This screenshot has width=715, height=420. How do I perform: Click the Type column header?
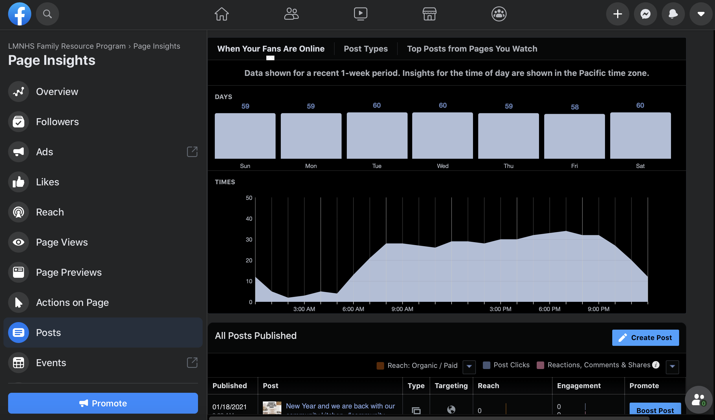tap(416, 386)
